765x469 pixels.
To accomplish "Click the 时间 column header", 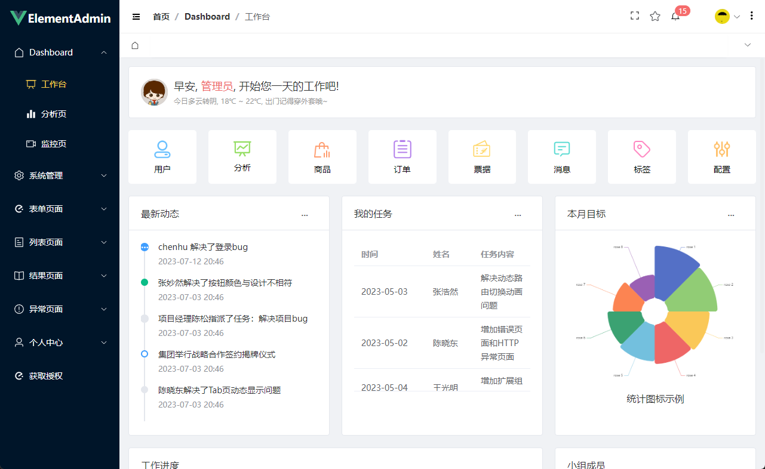I will pos(370,254).
